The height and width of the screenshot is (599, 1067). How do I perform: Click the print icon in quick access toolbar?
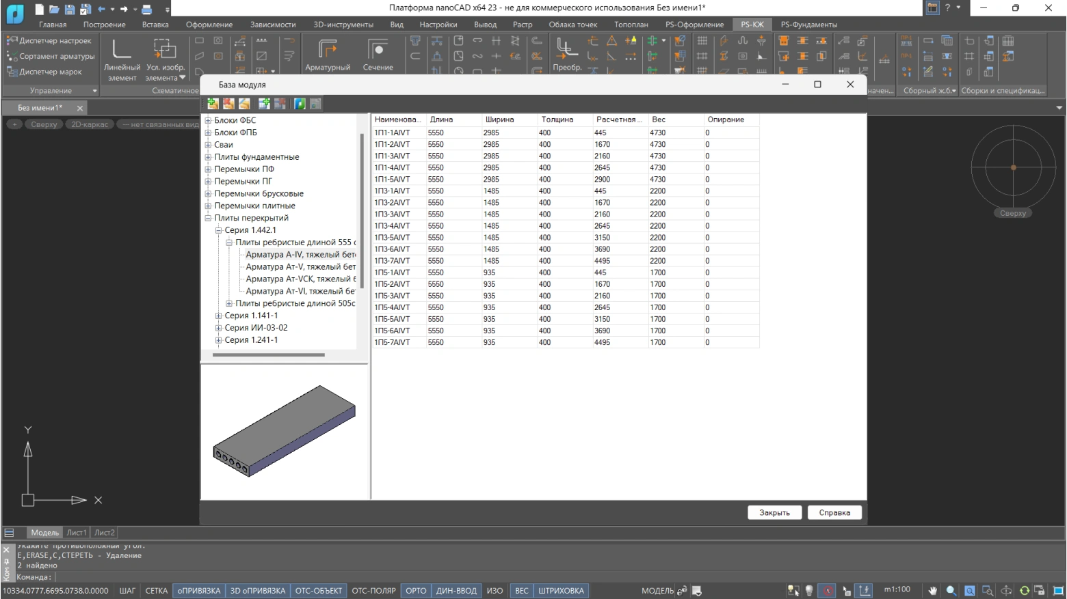(x=146, y=9)
